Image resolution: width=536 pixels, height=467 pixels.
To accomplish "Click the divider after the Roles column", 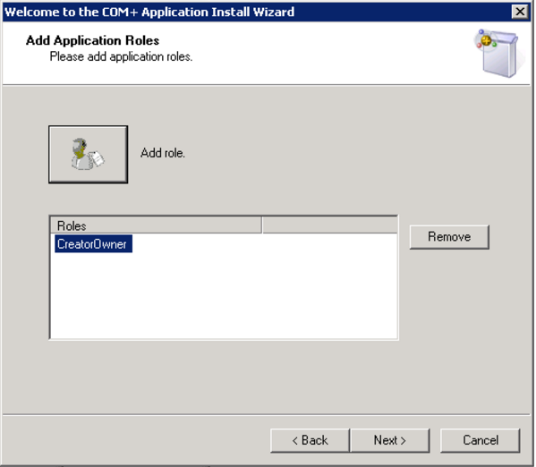I will (x=262, y=225).
